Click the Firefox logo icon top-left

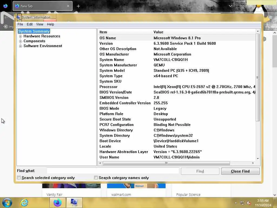[x=5, y=6]
